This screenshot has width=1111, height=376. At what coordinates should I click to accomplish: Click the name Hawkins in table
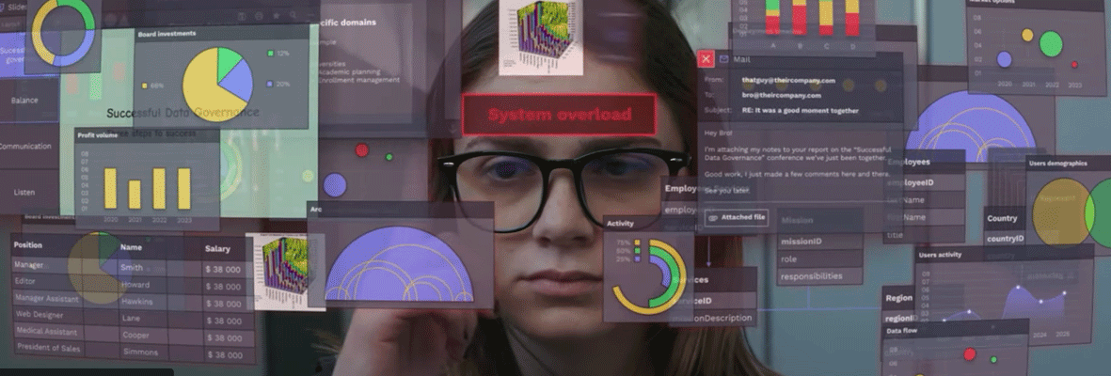(x=136, y=302)
